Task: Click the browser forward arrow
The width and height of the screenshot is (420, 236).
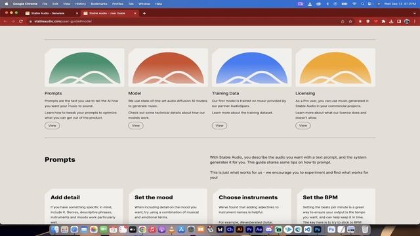Action: point(13,21)
